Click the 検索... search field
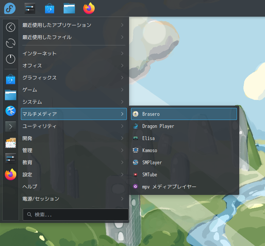Screen dimensions: 265x246 (x=76, y=215)
